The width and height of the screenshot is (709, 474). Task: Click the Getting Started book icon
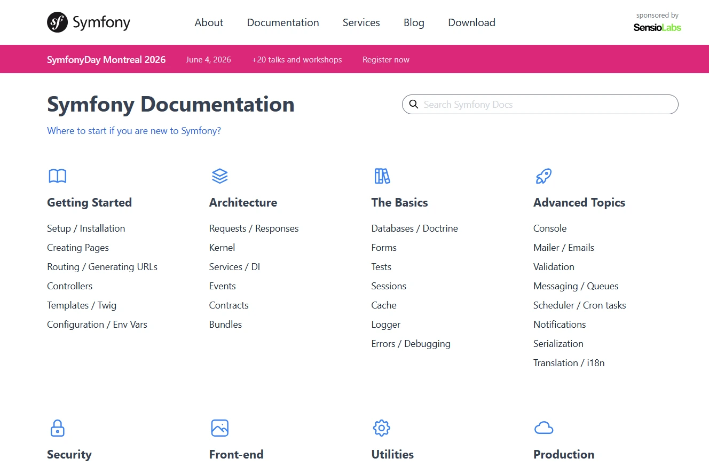[x=57, y=176]
